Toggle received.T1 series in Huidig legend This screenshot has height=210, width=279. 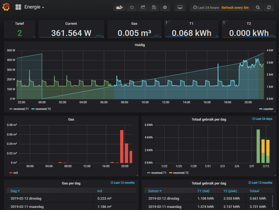pos(20,109)
